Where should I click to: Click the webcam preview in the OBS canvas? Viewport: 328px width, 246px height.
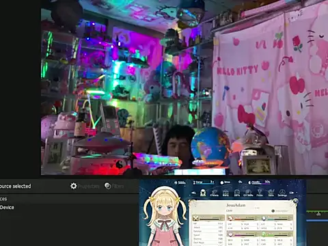(184, 87)
